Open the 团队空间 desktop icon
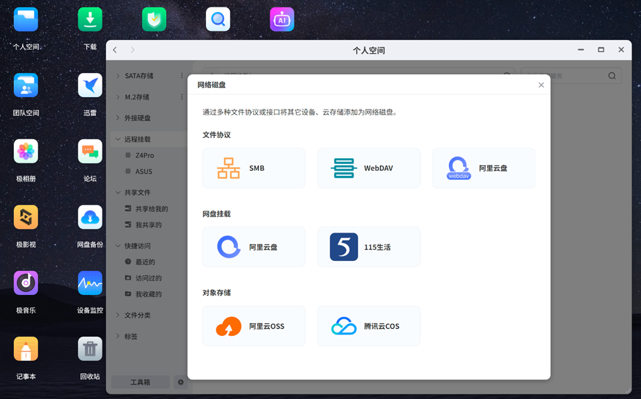The width and height of the screenshot is (641, 399). 26,85
